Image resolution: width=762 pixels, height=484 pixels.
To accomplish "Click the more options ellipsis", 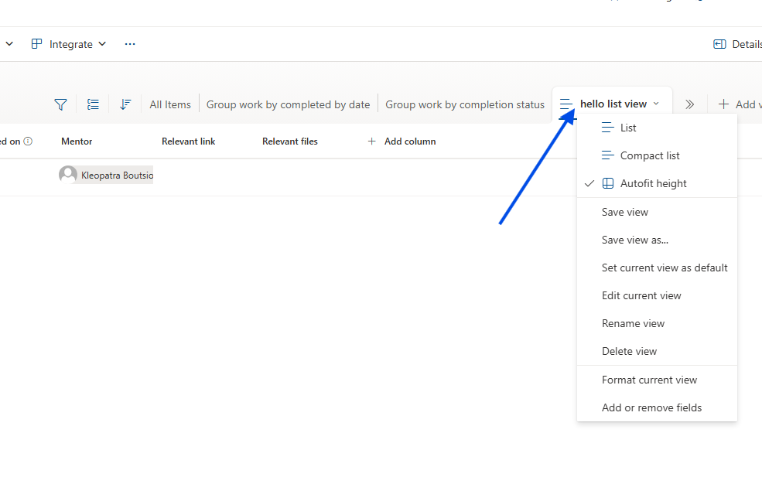I will coord(130,44).
